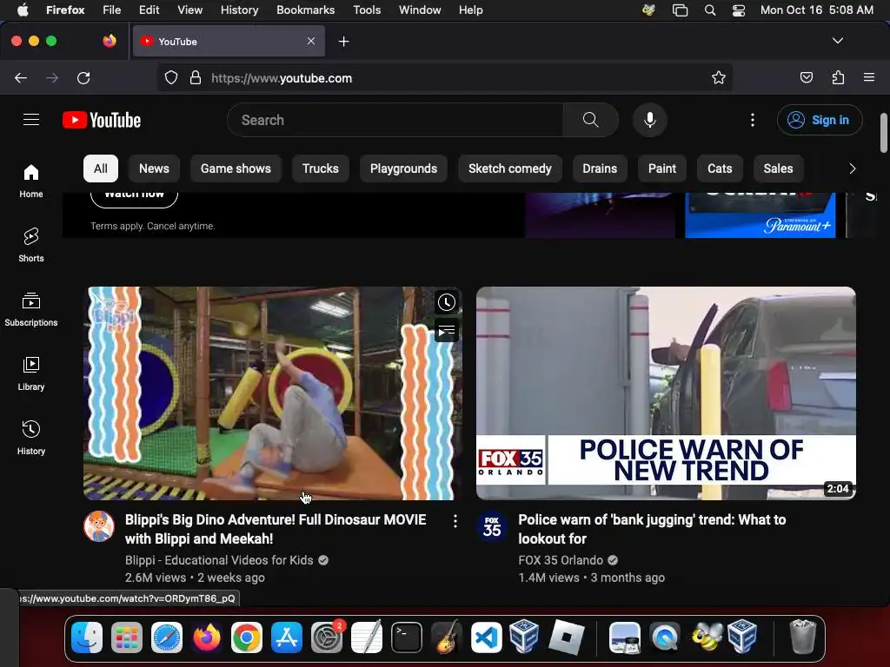
Task: Reload the current page
Action: 83,77
